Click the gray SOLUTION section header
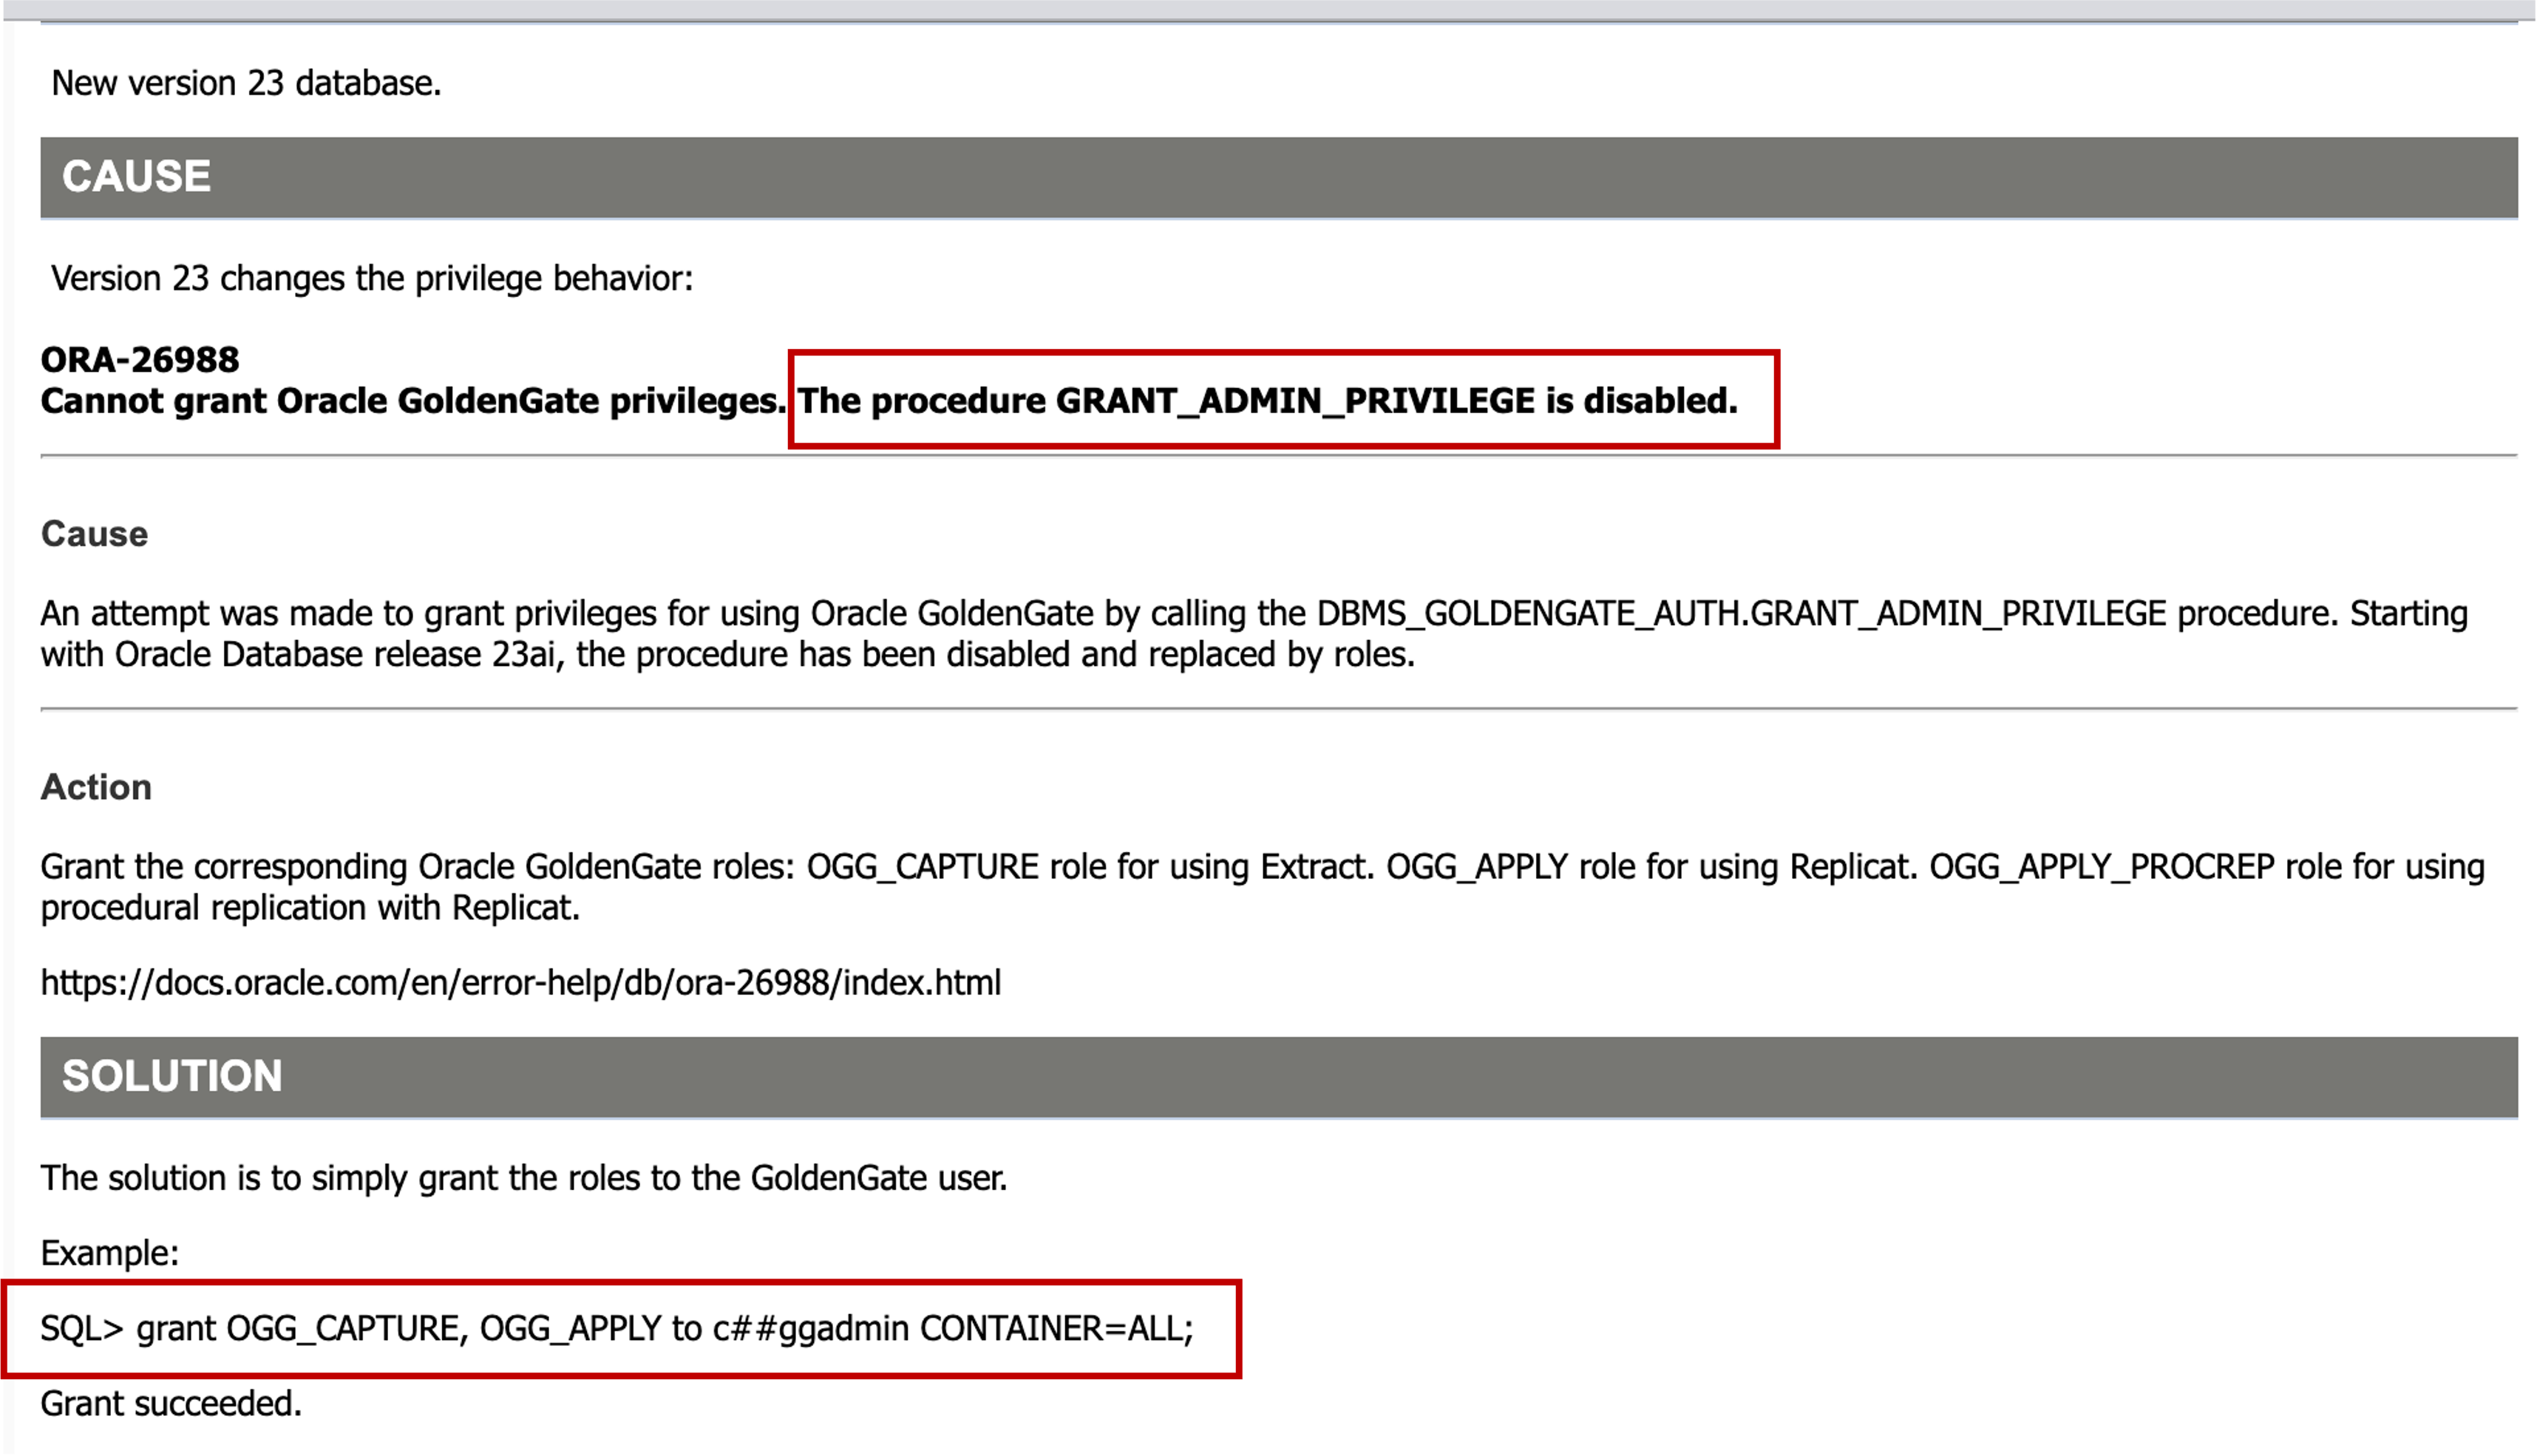2537x1456 pixels. 1279,1077
